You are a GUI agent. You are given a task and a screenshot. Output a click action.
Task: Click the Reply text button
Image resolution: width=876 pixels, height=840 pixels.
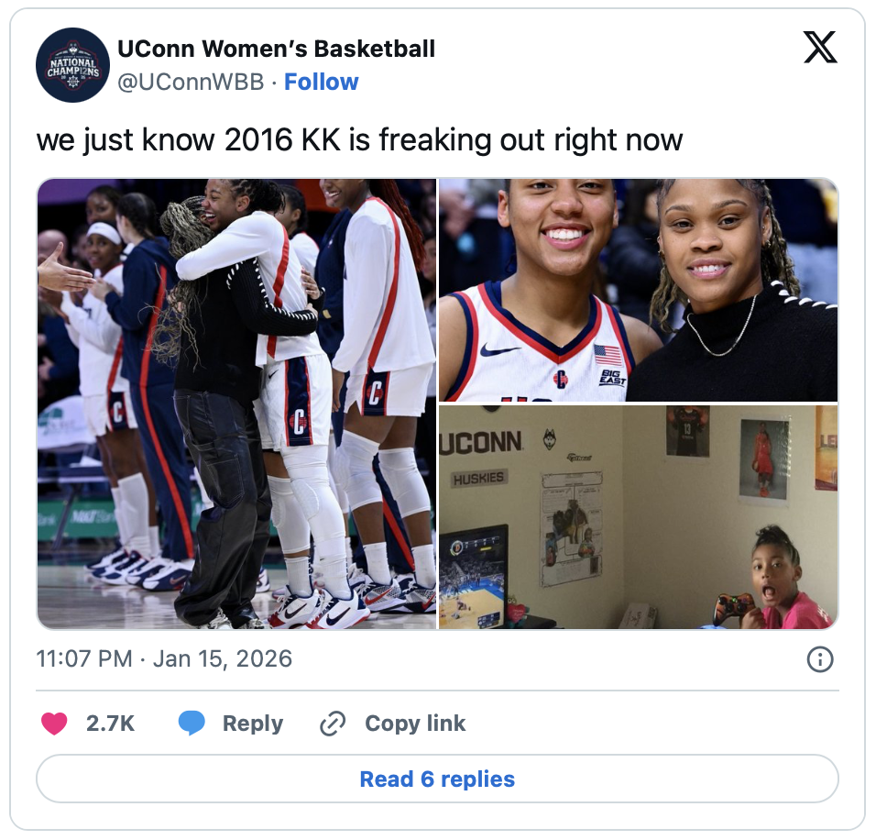(x=253, y=724)
